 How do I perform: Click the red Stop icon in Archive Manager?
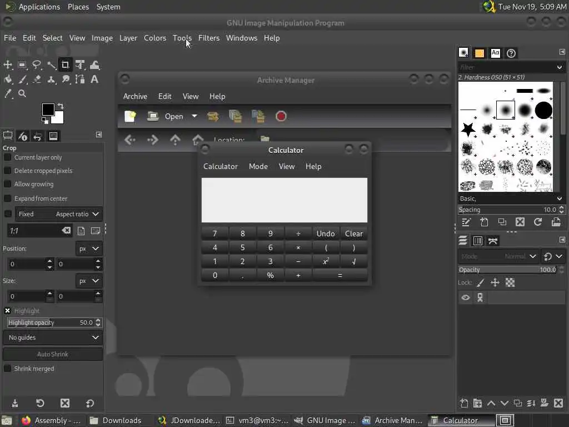[x=281, y=116]
